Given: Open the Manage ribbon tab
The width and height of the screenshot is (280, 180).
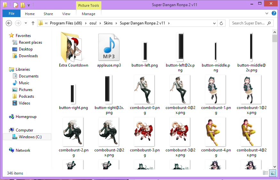Looking at the screenshot, I should click(x=89, y=14).
